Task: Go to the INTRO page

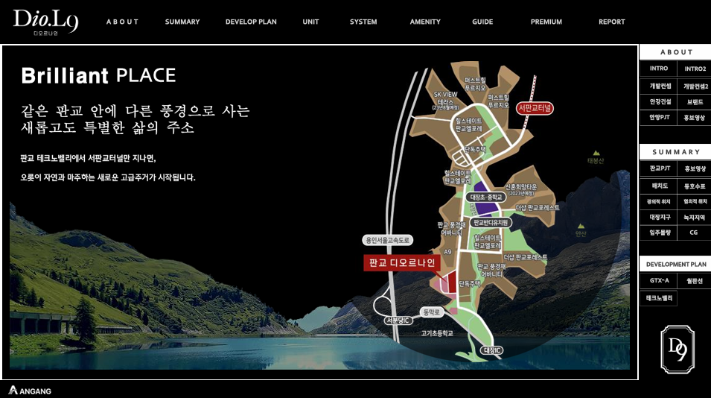Action: coord(658,69)
